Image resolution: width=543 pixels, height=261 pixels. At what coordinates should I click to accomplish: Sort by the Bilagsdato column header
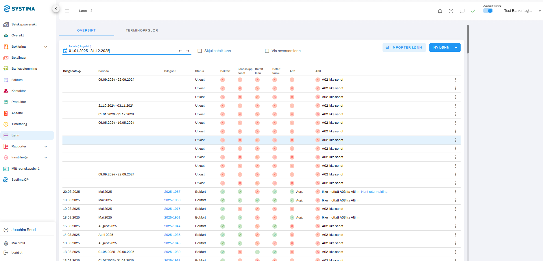(x=72, y=71)
